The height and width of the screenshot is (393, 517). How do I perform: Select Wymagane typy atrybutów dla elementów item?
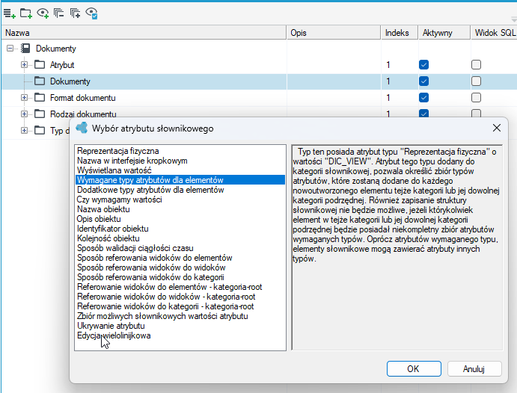coord(180,180)
